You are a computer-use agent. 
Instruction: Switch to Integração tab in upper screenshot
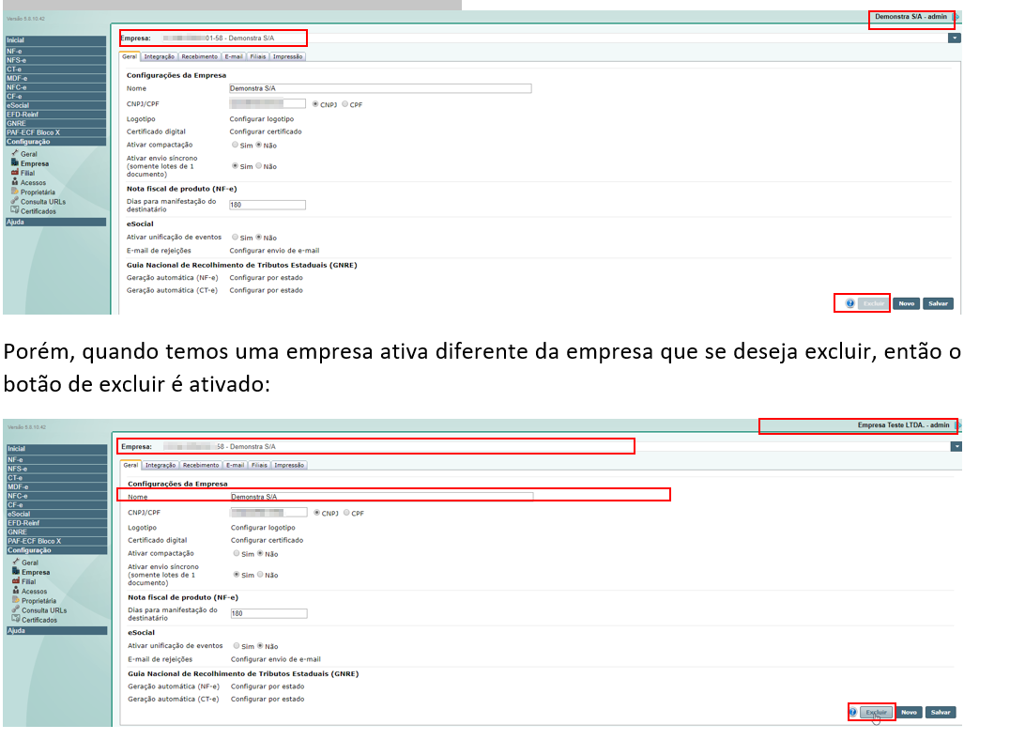(x=159, y=56)
